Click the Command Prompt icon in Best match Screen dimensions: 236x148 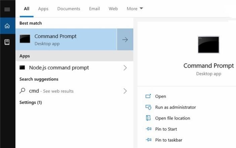pyautogui.click(x=25, y=39)
